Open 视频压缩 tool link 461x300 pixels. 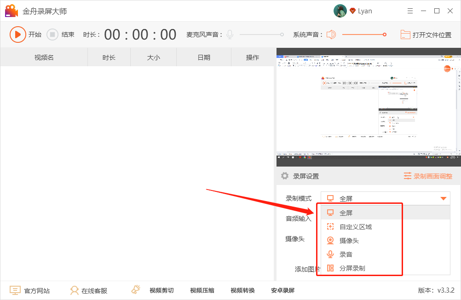click(x=202, y=291)
